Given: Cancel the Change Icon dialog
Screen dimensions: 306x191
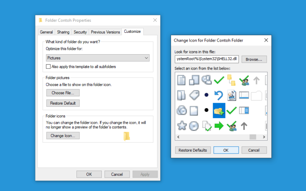Looking at the screenshot, I should (254, 150).
